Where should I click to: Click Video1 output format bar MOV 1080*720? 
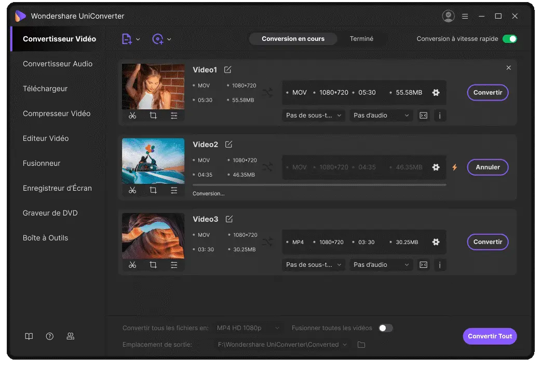click(364, 92)
